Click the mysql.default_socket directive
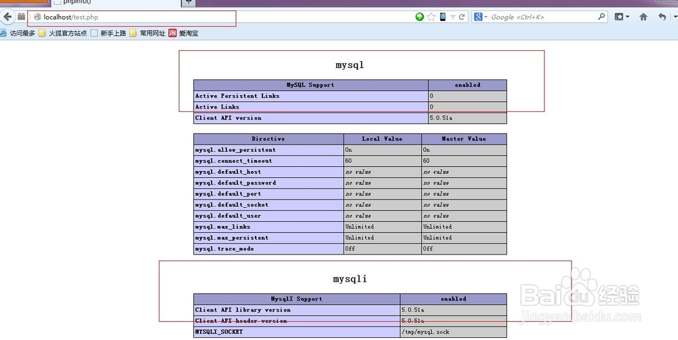This screenshot has width=678, height=340. click(x=232, y=204)
